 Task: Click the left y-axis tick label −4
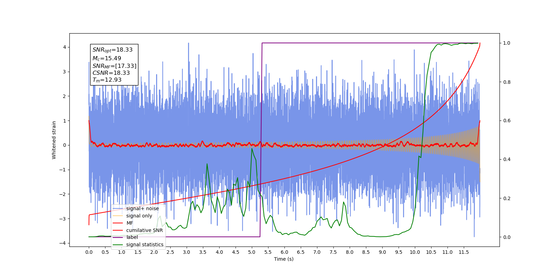tap(63, 243)
